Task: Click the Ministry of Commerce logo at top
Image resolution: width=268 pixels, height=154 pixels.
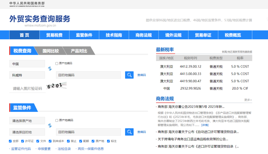Action: pos(27,4)
